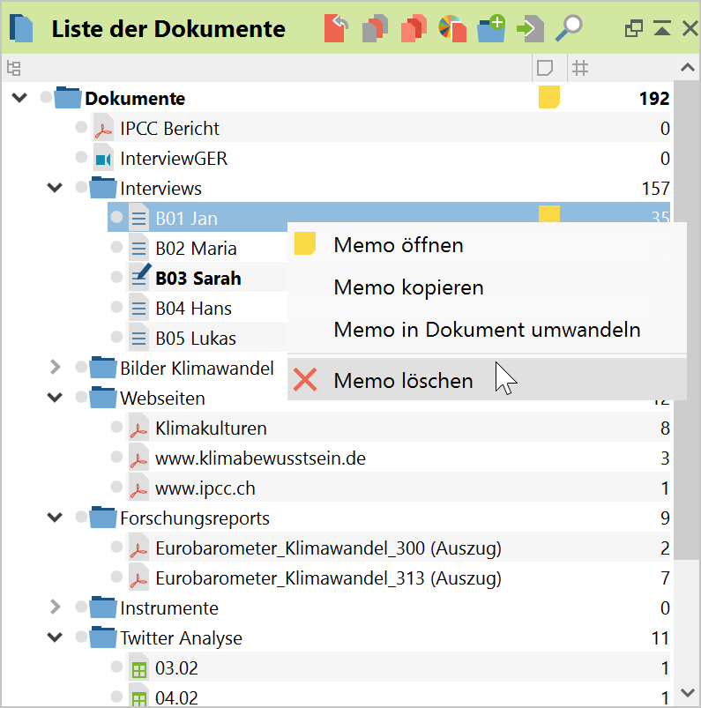Toggle activation circle of Klimakulturen

[x=117, y=427]
